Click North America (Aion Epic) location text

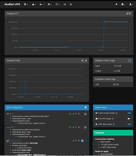click(x=39, y=116)
